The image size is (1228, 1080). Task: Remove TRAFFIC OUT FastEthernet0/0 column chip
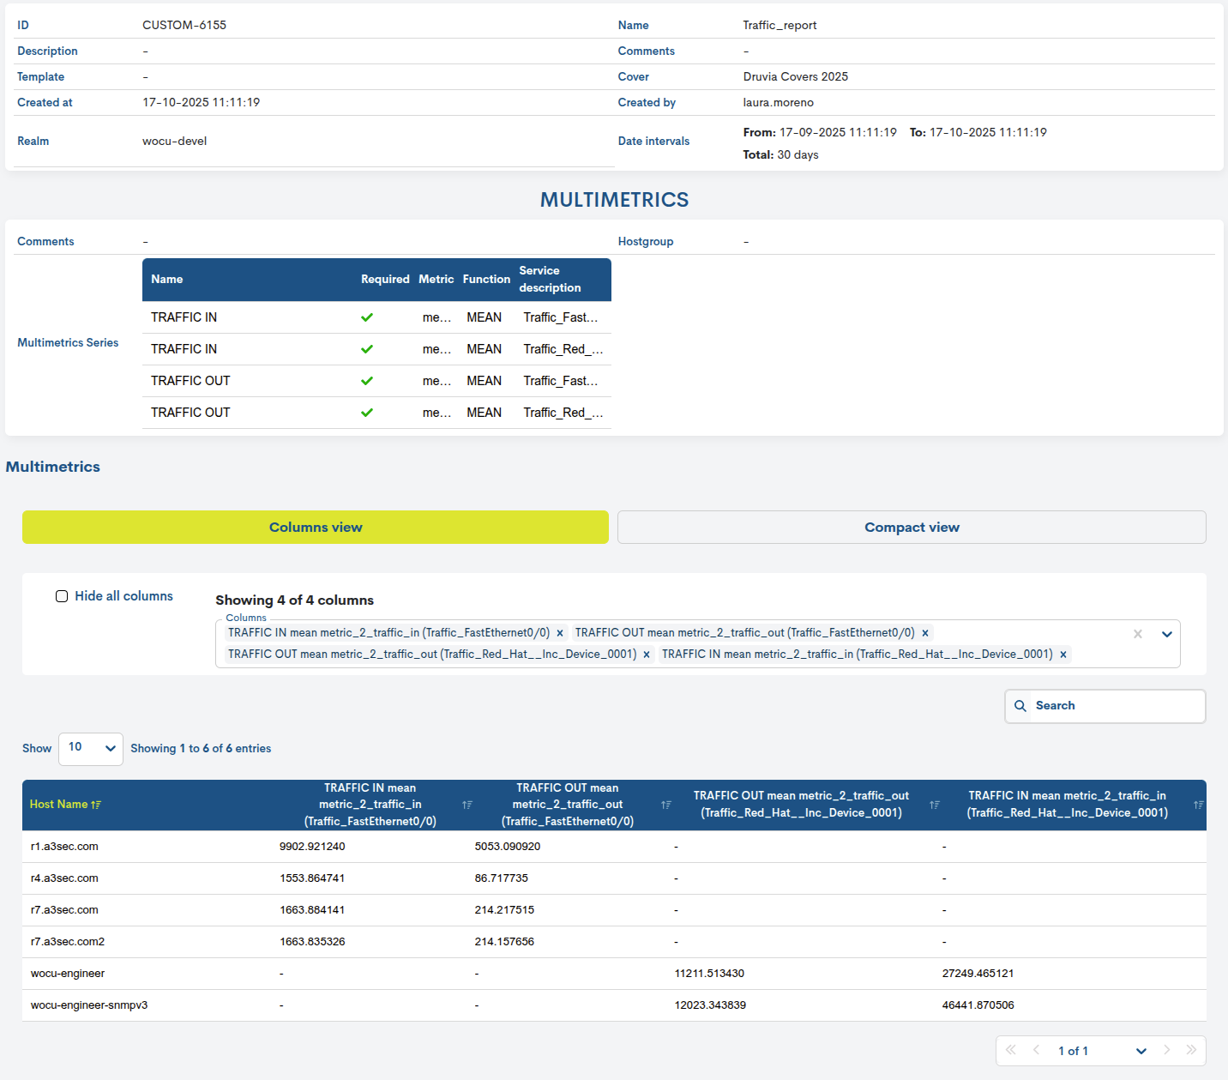click(x=925, y=633)
